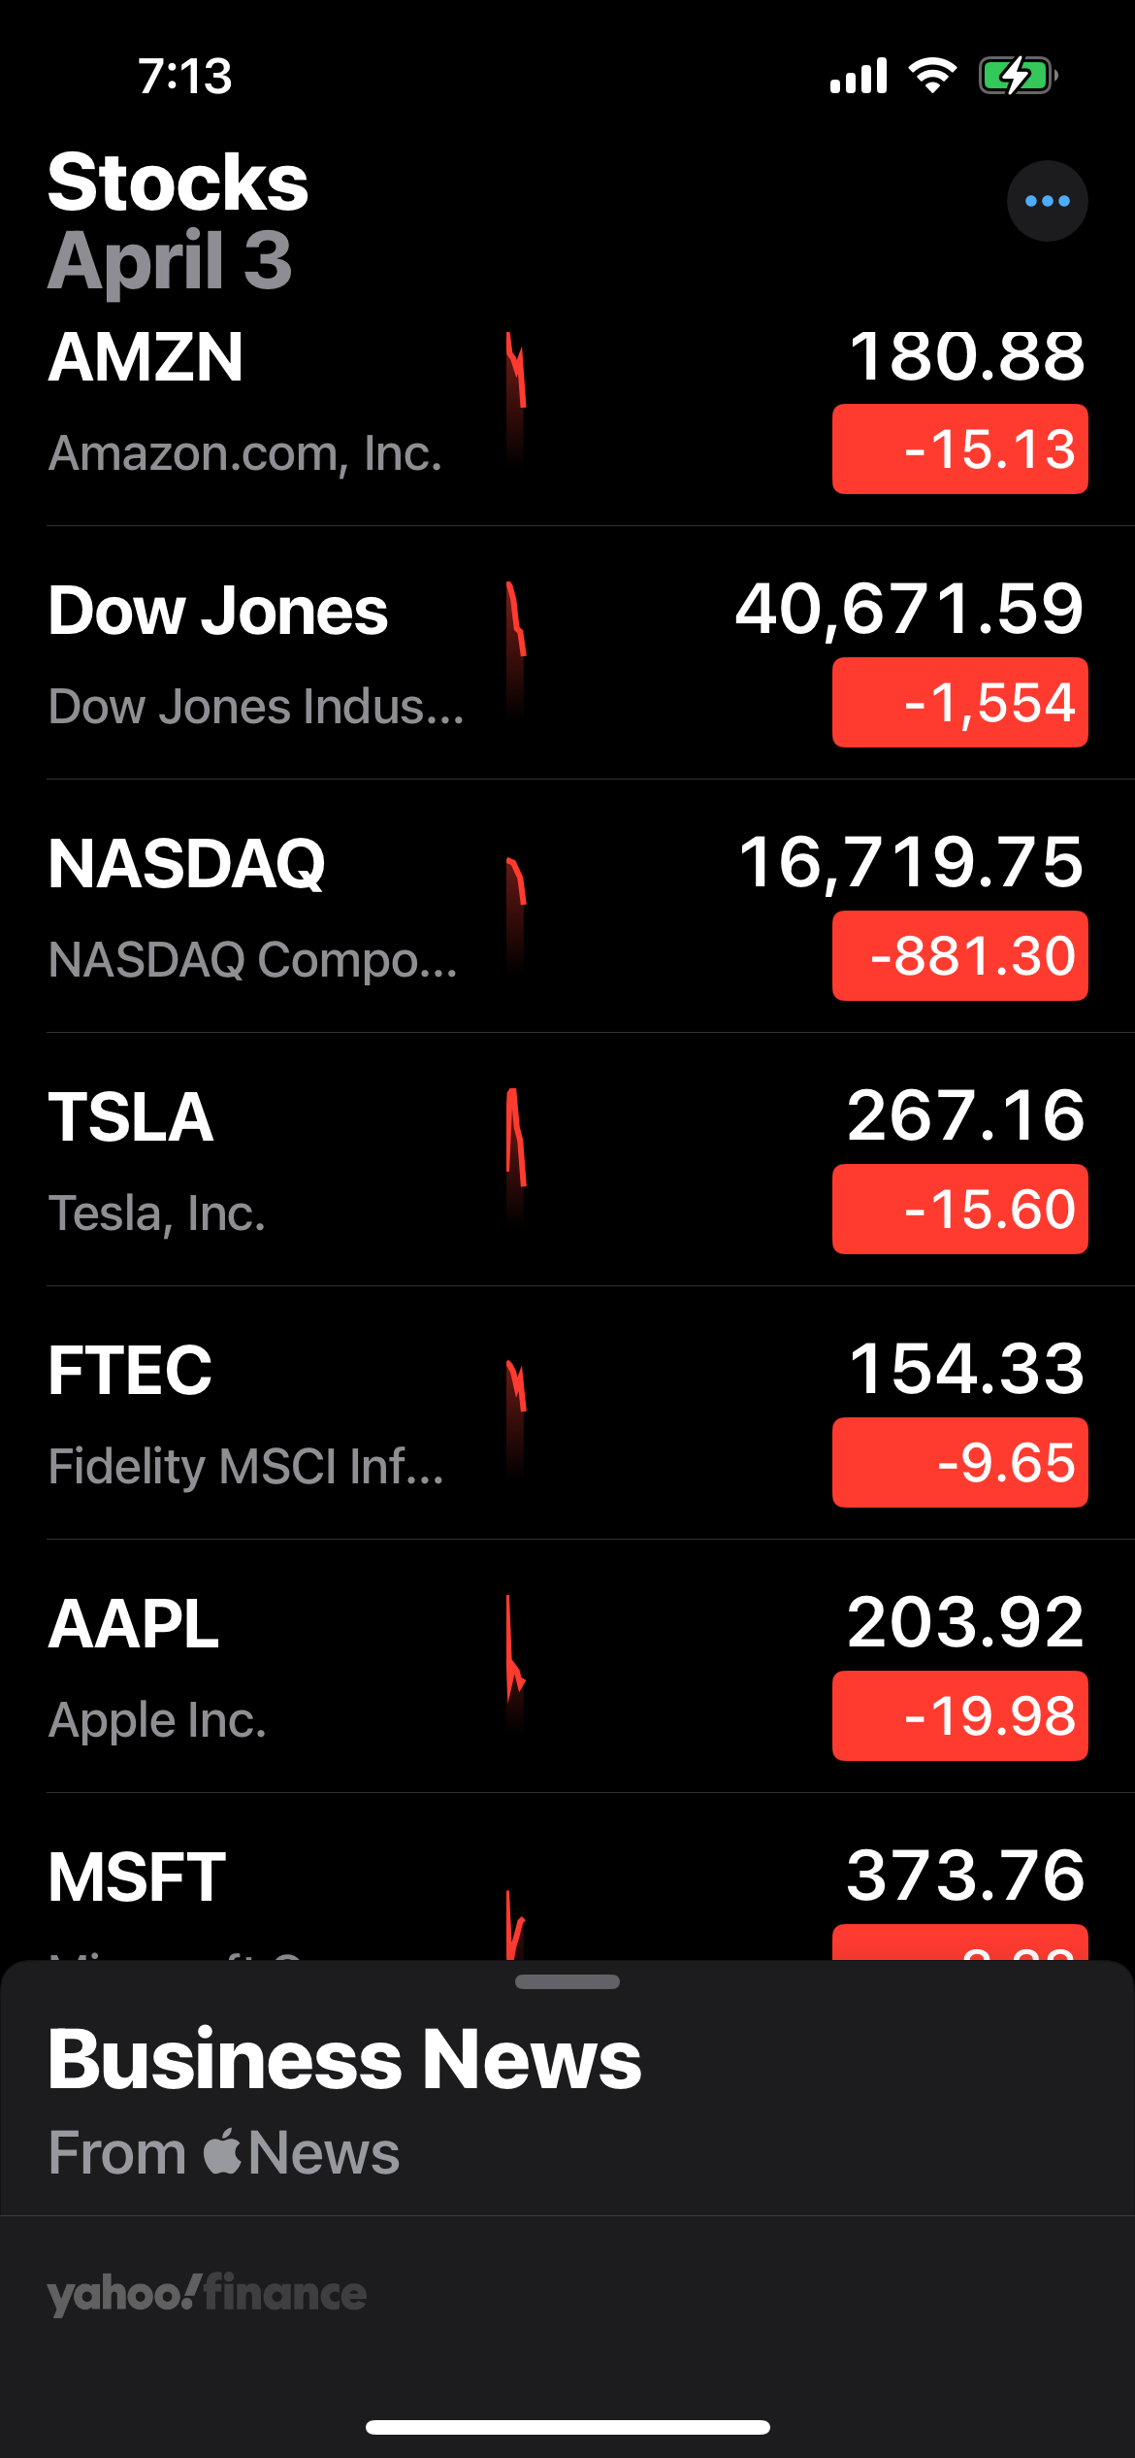Open FTEC Fidelity MSCI stock row
The width and height of the screenshot is (1135, 2458).
pyautogui.click(x=567, y=1413)
